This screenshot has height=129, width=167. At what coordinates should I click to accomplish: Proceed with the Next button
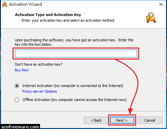122,120
